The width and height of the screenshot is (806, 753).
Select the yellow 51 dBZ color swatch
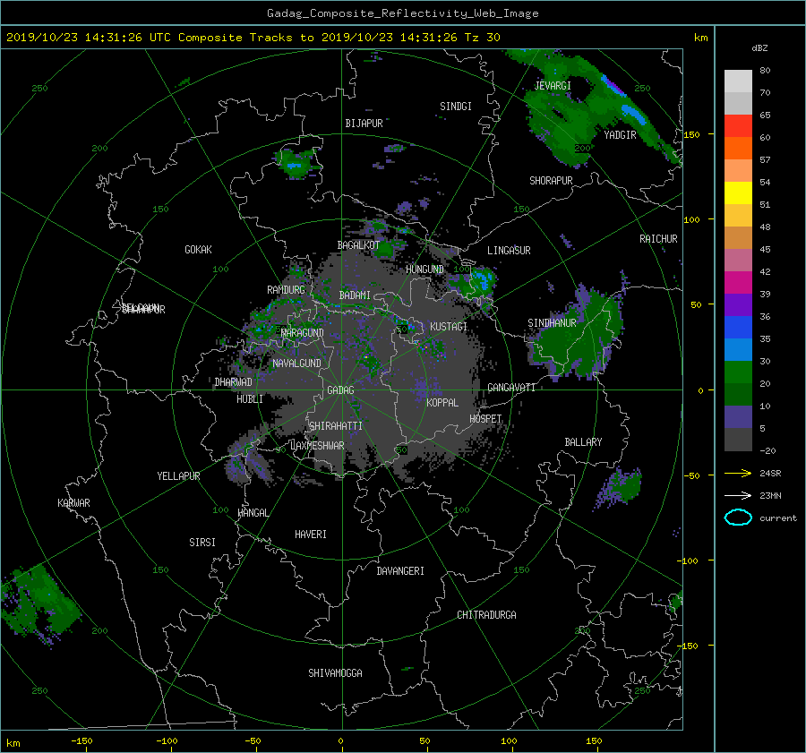[x=738, y=193]
